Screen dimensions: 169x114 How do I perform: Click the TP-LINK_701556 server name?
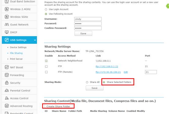[x=94, y=51]
